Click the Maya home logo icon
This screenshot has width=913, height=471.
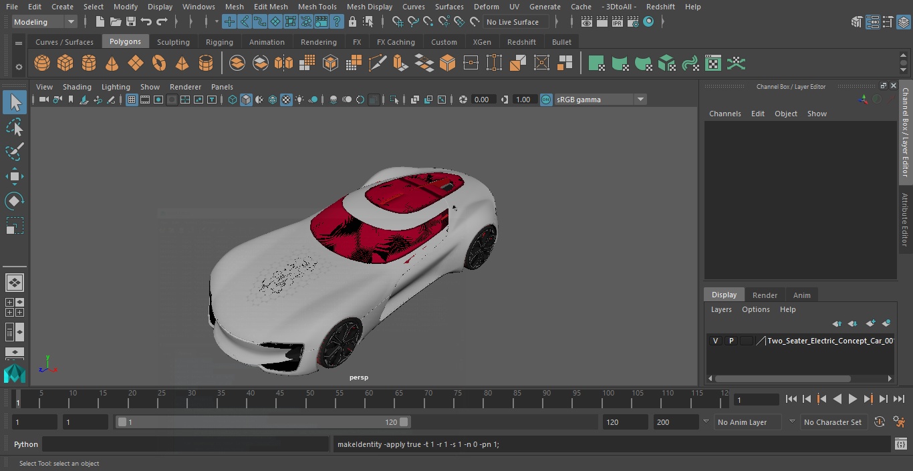pyautogui.click(x=15, y=373)
